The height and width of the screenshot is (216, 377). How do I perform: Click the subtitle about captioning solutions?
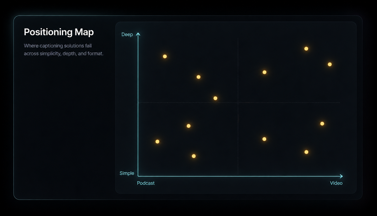point(64,50)
